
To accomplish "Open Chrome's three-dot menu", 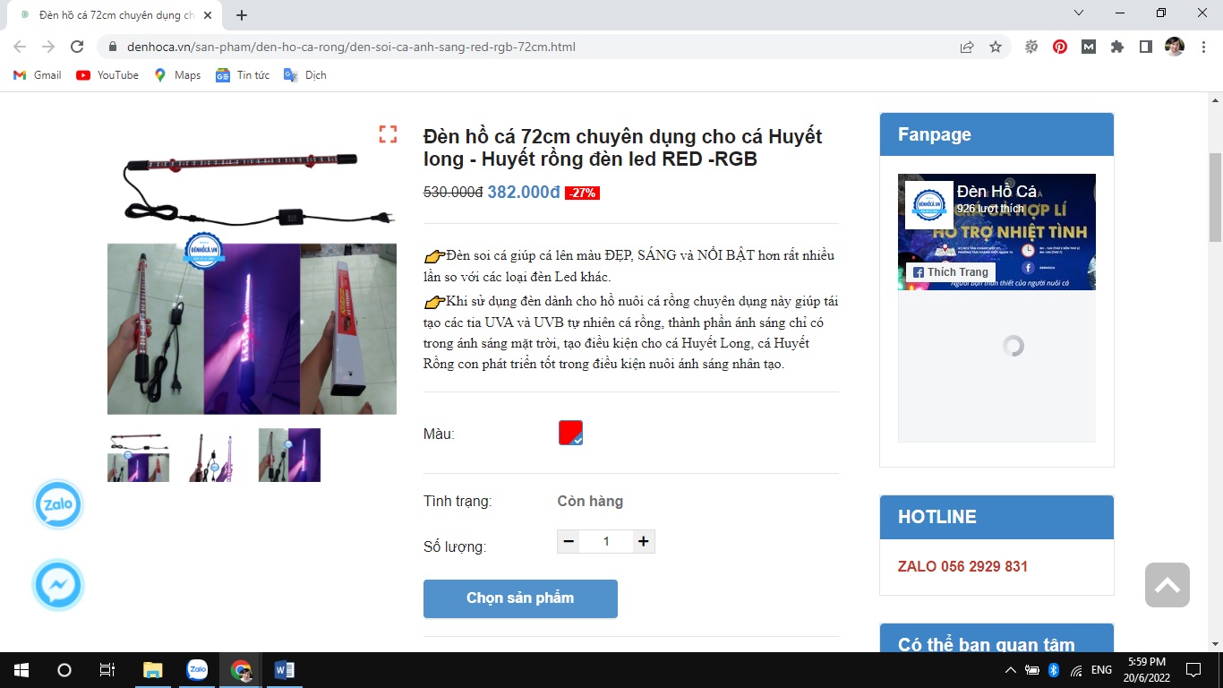I will 1202,47.
